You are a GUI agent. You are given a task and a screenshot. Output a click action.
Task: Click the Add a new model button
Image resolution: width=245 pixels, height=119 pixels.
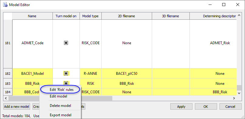17,107
